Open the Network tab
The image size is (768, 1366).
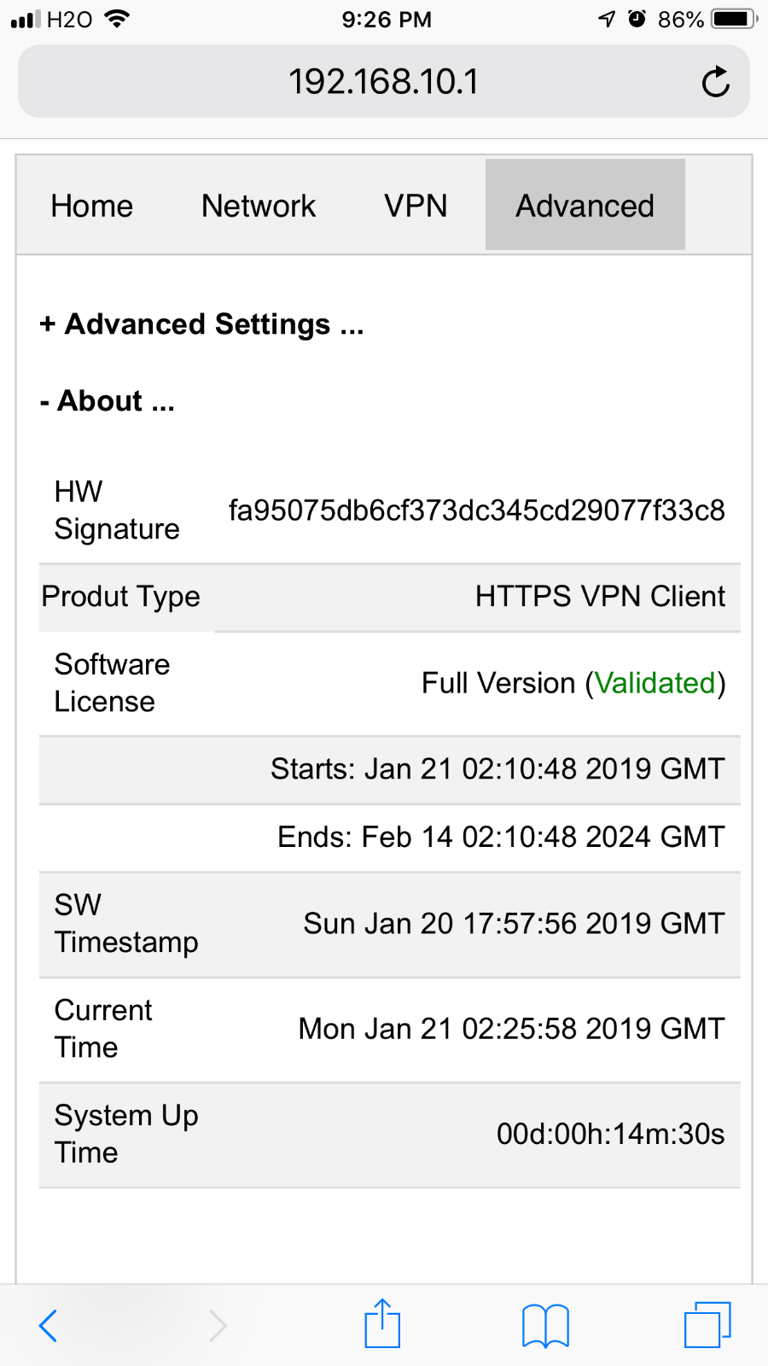(259, 206)
